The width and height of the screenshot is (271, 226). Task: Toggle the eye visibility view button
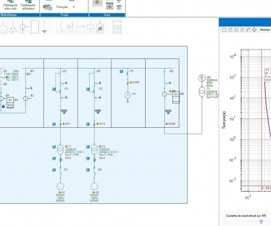[98, 2]
